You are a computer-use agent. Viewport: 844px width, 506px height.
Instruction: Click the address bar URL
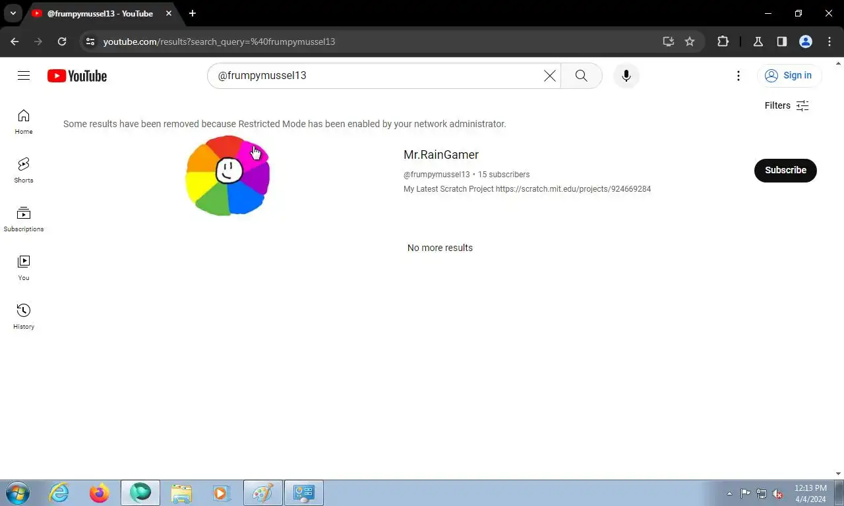tap(219, 42)
